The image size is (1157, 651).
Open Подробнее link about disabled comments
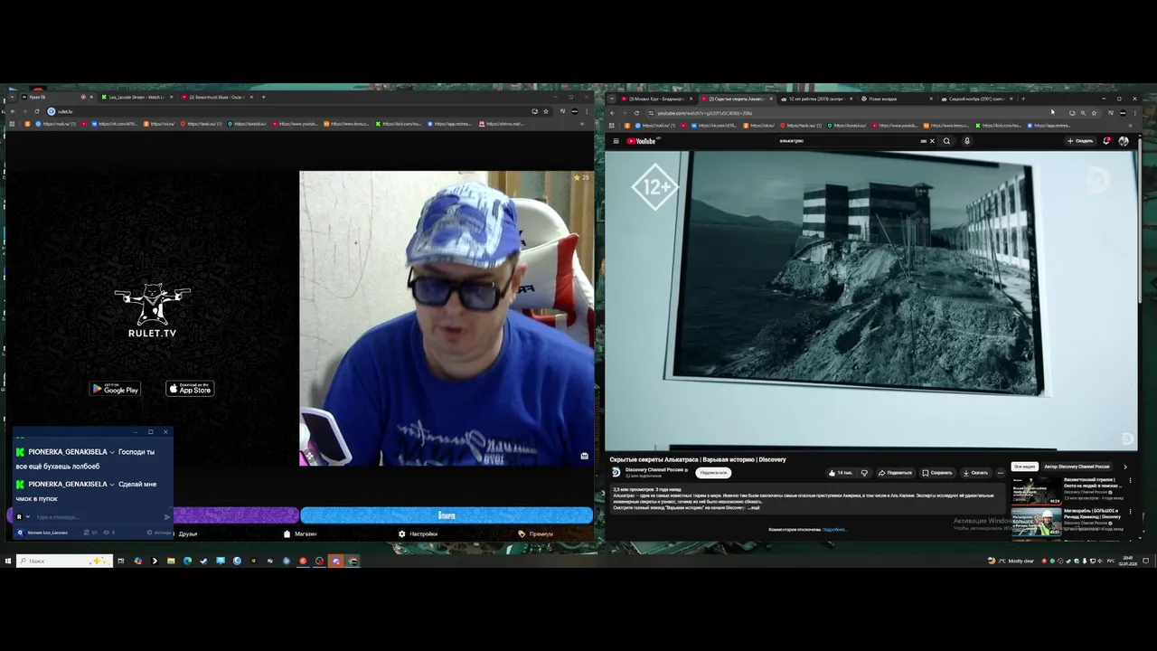[833, 529]
